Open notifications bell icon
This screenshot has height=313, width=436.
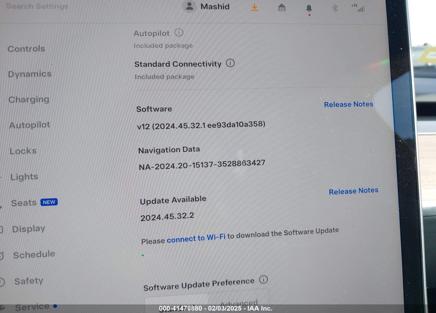[309, 8]
